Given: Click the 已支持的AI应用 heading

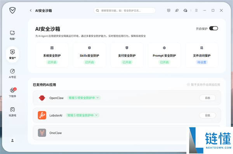Looking at the screenshot, I should click(x=44, y=85).
